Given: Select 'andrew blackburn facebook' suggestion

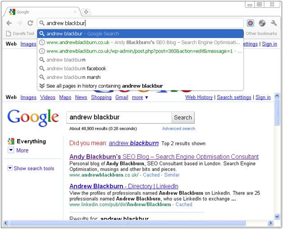Looking at the screenshot, I should 76,68.
